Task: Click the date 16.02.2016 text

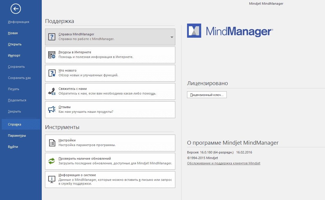Action: point(244,152)
